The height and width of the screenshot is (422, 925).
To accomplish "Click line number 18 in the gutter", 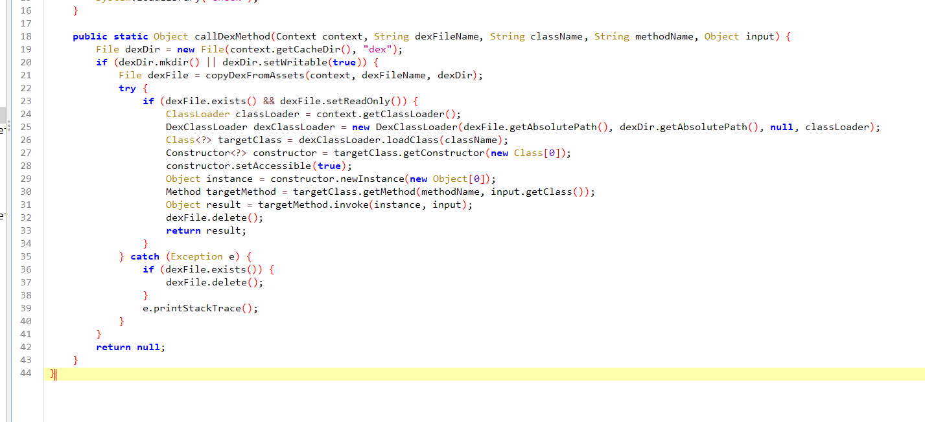I will (26, 36).
